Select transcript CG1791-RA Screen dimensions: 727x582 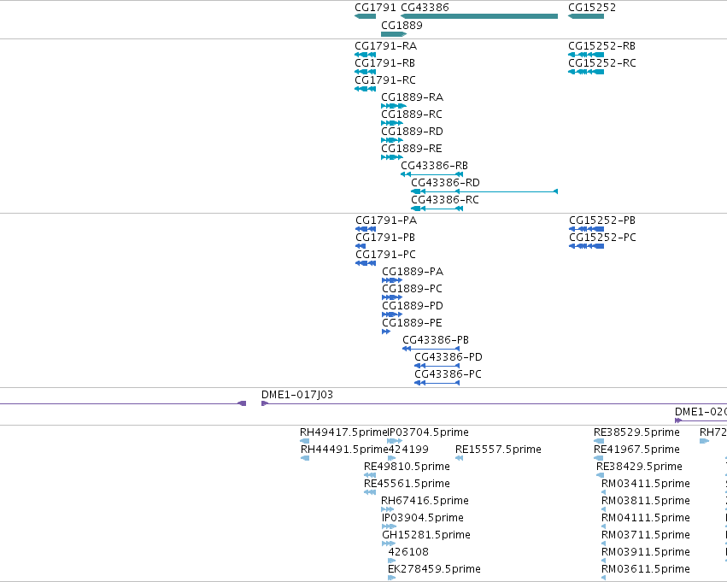[x=386, y=46]
